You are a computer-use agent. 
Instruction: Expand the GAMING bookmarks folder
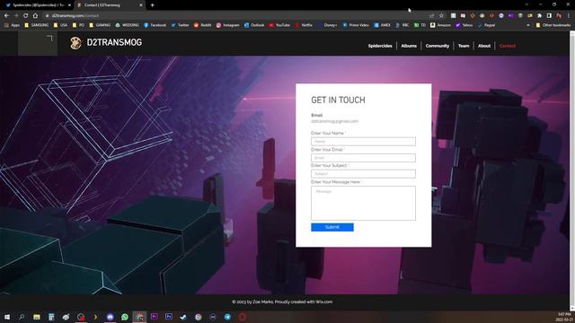pos(100,25)
